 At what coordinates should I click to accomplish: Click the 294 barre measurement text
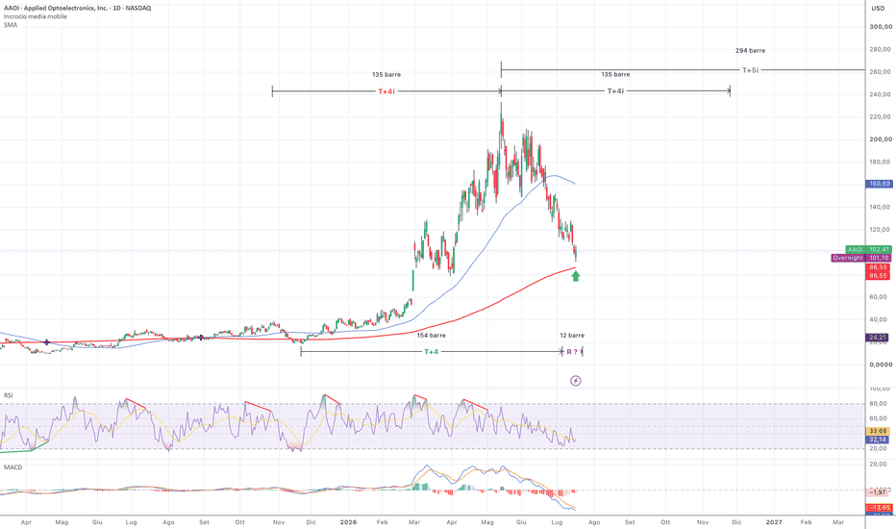(x=750, y=50)
